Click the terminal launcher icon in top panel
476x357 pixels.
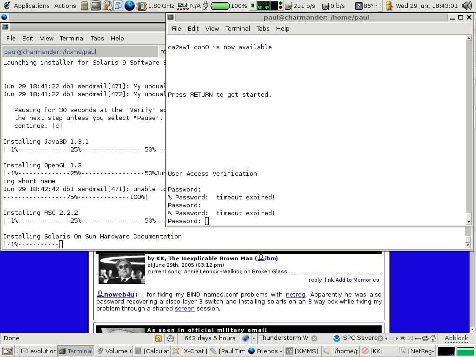click(x=96, y=6)
